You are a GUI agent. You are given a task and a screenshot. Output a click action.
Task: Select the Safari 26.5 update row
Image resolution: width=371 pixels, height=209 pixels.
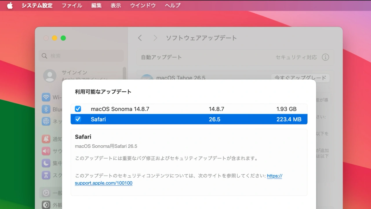189,119
